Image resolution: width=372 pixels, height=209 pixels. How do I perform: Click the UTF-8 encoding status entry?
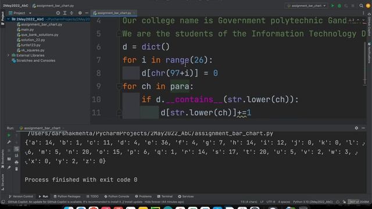pyautogui.click(x=271, y=202)
